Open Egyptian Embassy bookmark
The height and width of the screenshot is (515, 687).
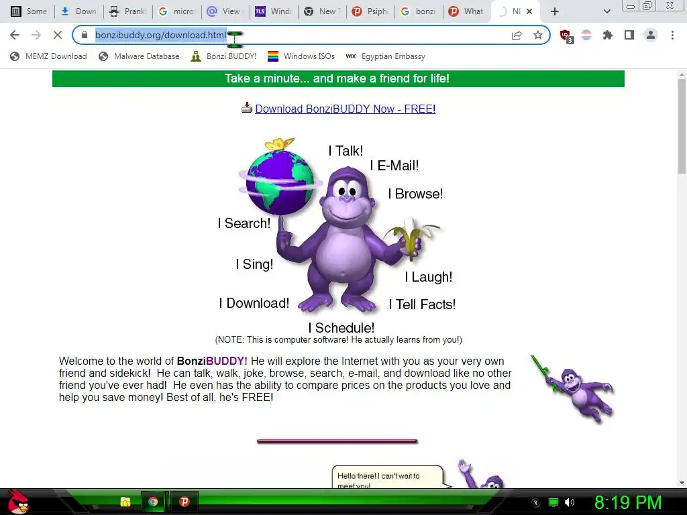386,56
